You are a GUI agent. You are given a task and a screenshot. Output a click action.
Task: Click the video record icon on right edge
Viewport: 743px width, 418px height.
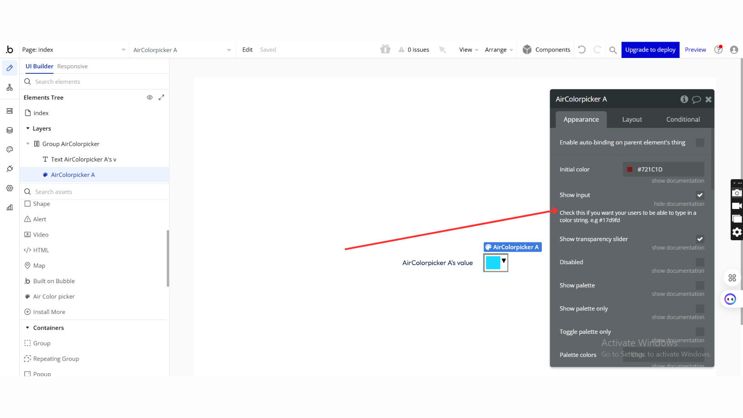737,206
